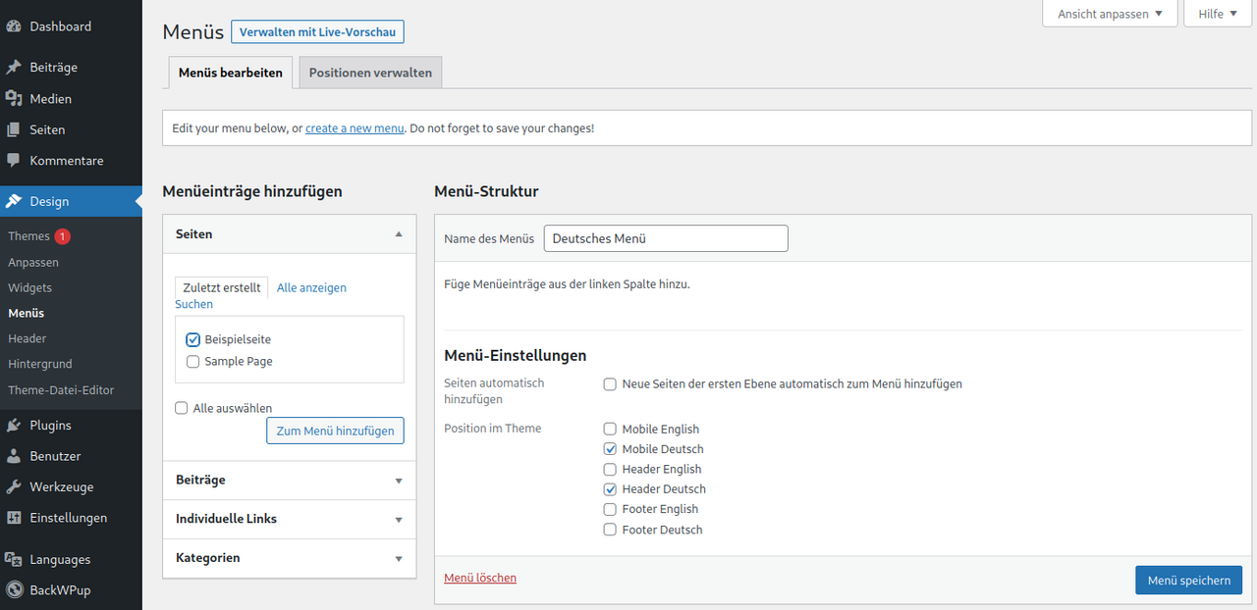Expand the Individuelle Links section
The height and width of the screenshot is (610, 1257).
pos(289,519)
